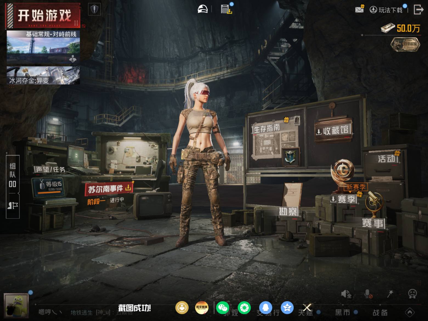The height and width of the screenshot is (321, 428).
Task: Click the 新赛季 new season tag
Action: (356, 187)
